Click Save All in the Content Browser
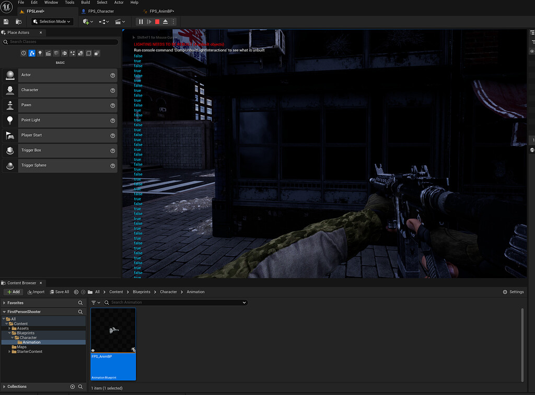The width and height of the screenshot is (535, 395). 59,292
